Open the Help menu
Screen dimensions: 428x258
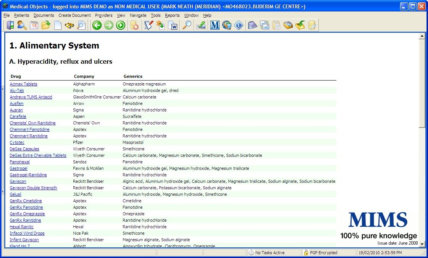(207, 15)
